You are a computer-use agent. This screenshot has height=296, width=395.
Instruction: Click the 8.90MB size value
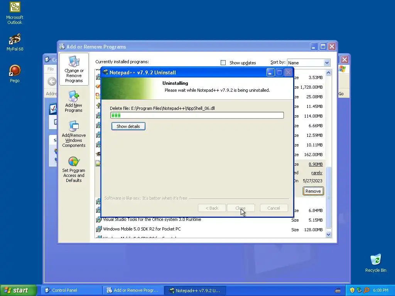(x=316, y=164)
